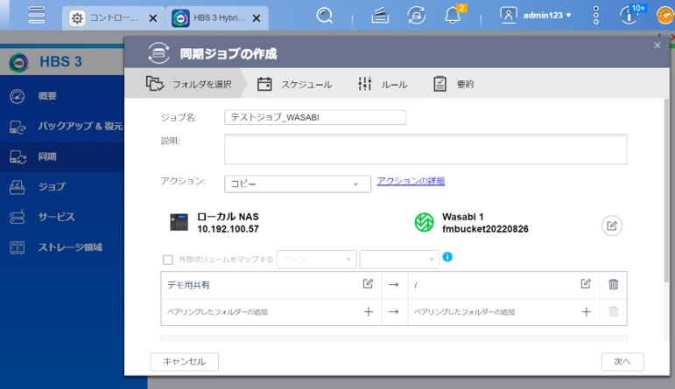The height and width of the screenshot is (389, 675).
Task: Open the main hamburger menu
Action: (36, 16)
